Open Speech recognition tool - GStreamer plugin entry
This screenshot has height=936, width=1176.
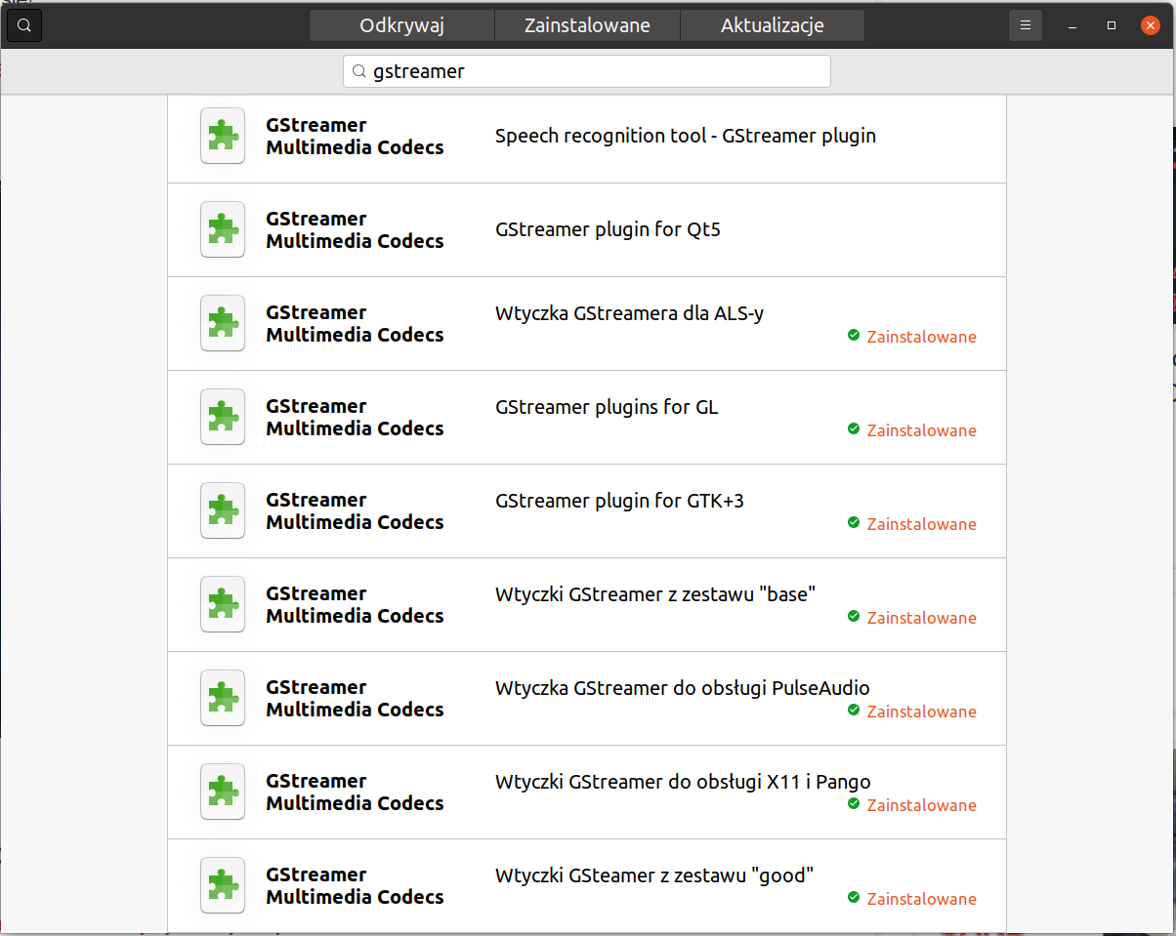(x=587, y=137)
